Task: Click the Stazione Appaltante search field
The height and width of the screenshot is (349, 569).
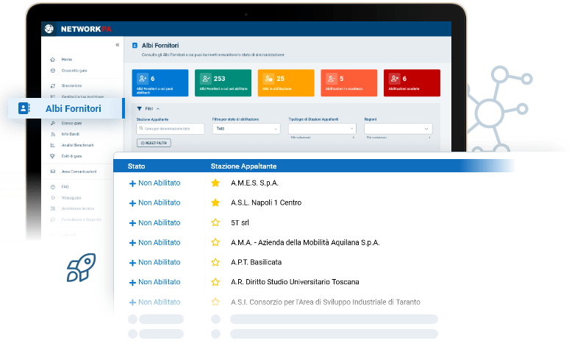Action: point(172,129)
